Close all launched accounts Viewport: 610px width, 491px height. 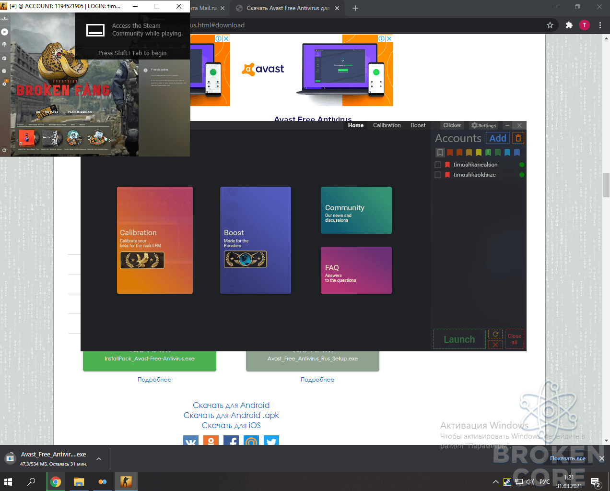pyautogui.click(x=515, y=339)
